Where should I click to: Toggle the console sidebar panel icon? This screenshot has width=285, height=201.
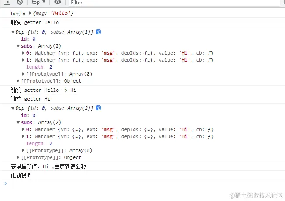[x=7, y=2]
